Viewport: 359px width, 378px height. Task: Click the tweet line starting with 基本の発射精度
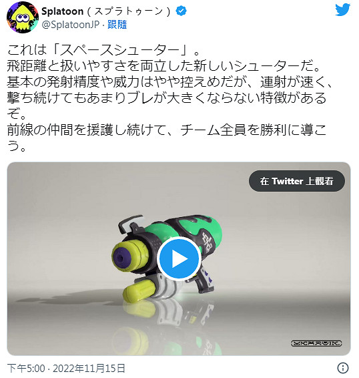pyautogui.click(x=170, y=82)
